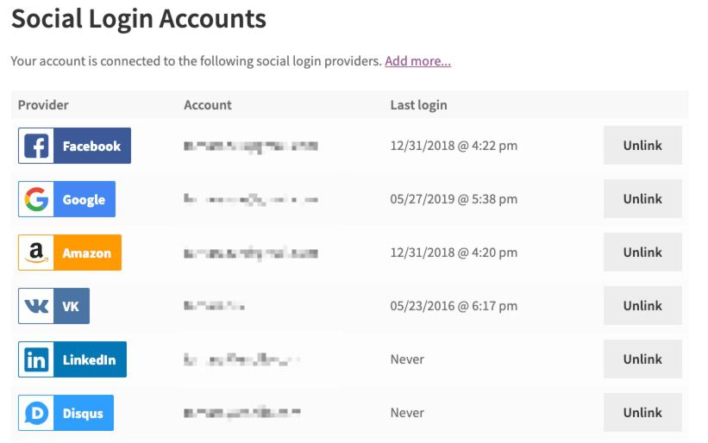Click the Last login column header
The image size is (708, 443).
tap(418, 105)
